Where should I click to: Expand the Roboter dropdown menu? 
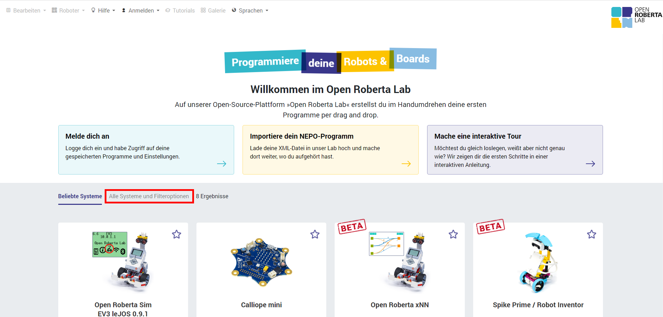point(68,10)
